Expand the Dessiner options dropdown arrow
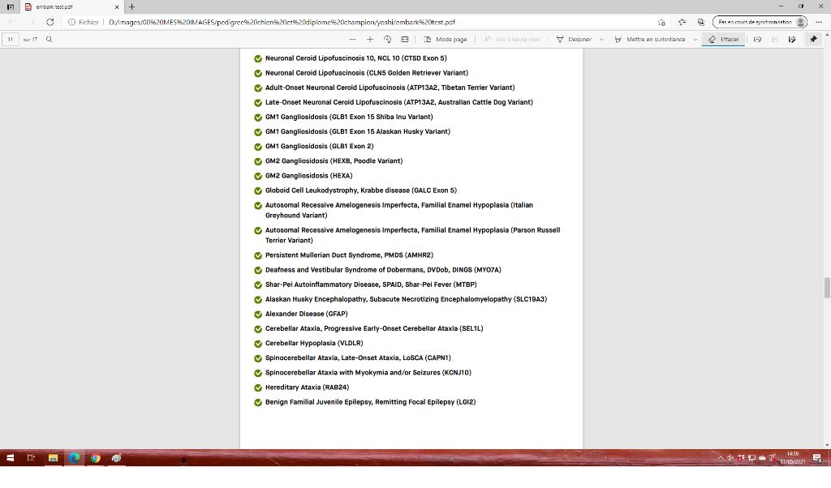 coord(601,39)
